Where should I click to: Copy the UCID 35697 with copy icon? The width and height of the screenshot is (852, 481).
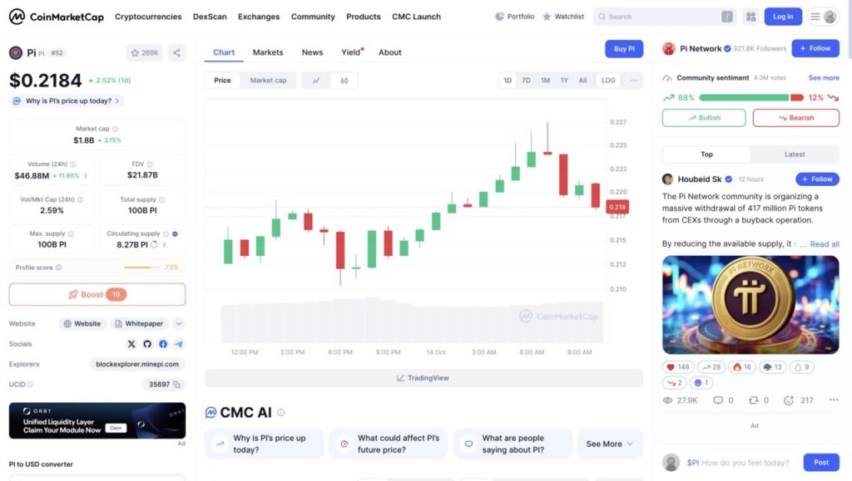(x=177, y=385)
